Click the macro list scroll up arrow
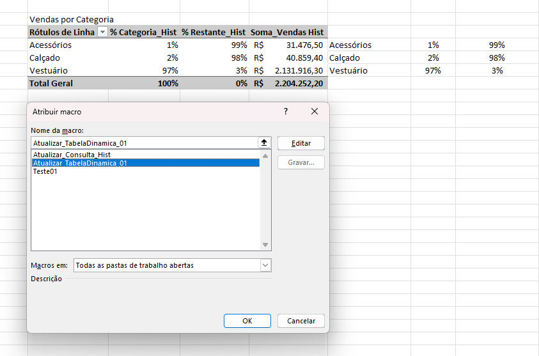Viewport: 539px width, 356px height. pos(265,156)
